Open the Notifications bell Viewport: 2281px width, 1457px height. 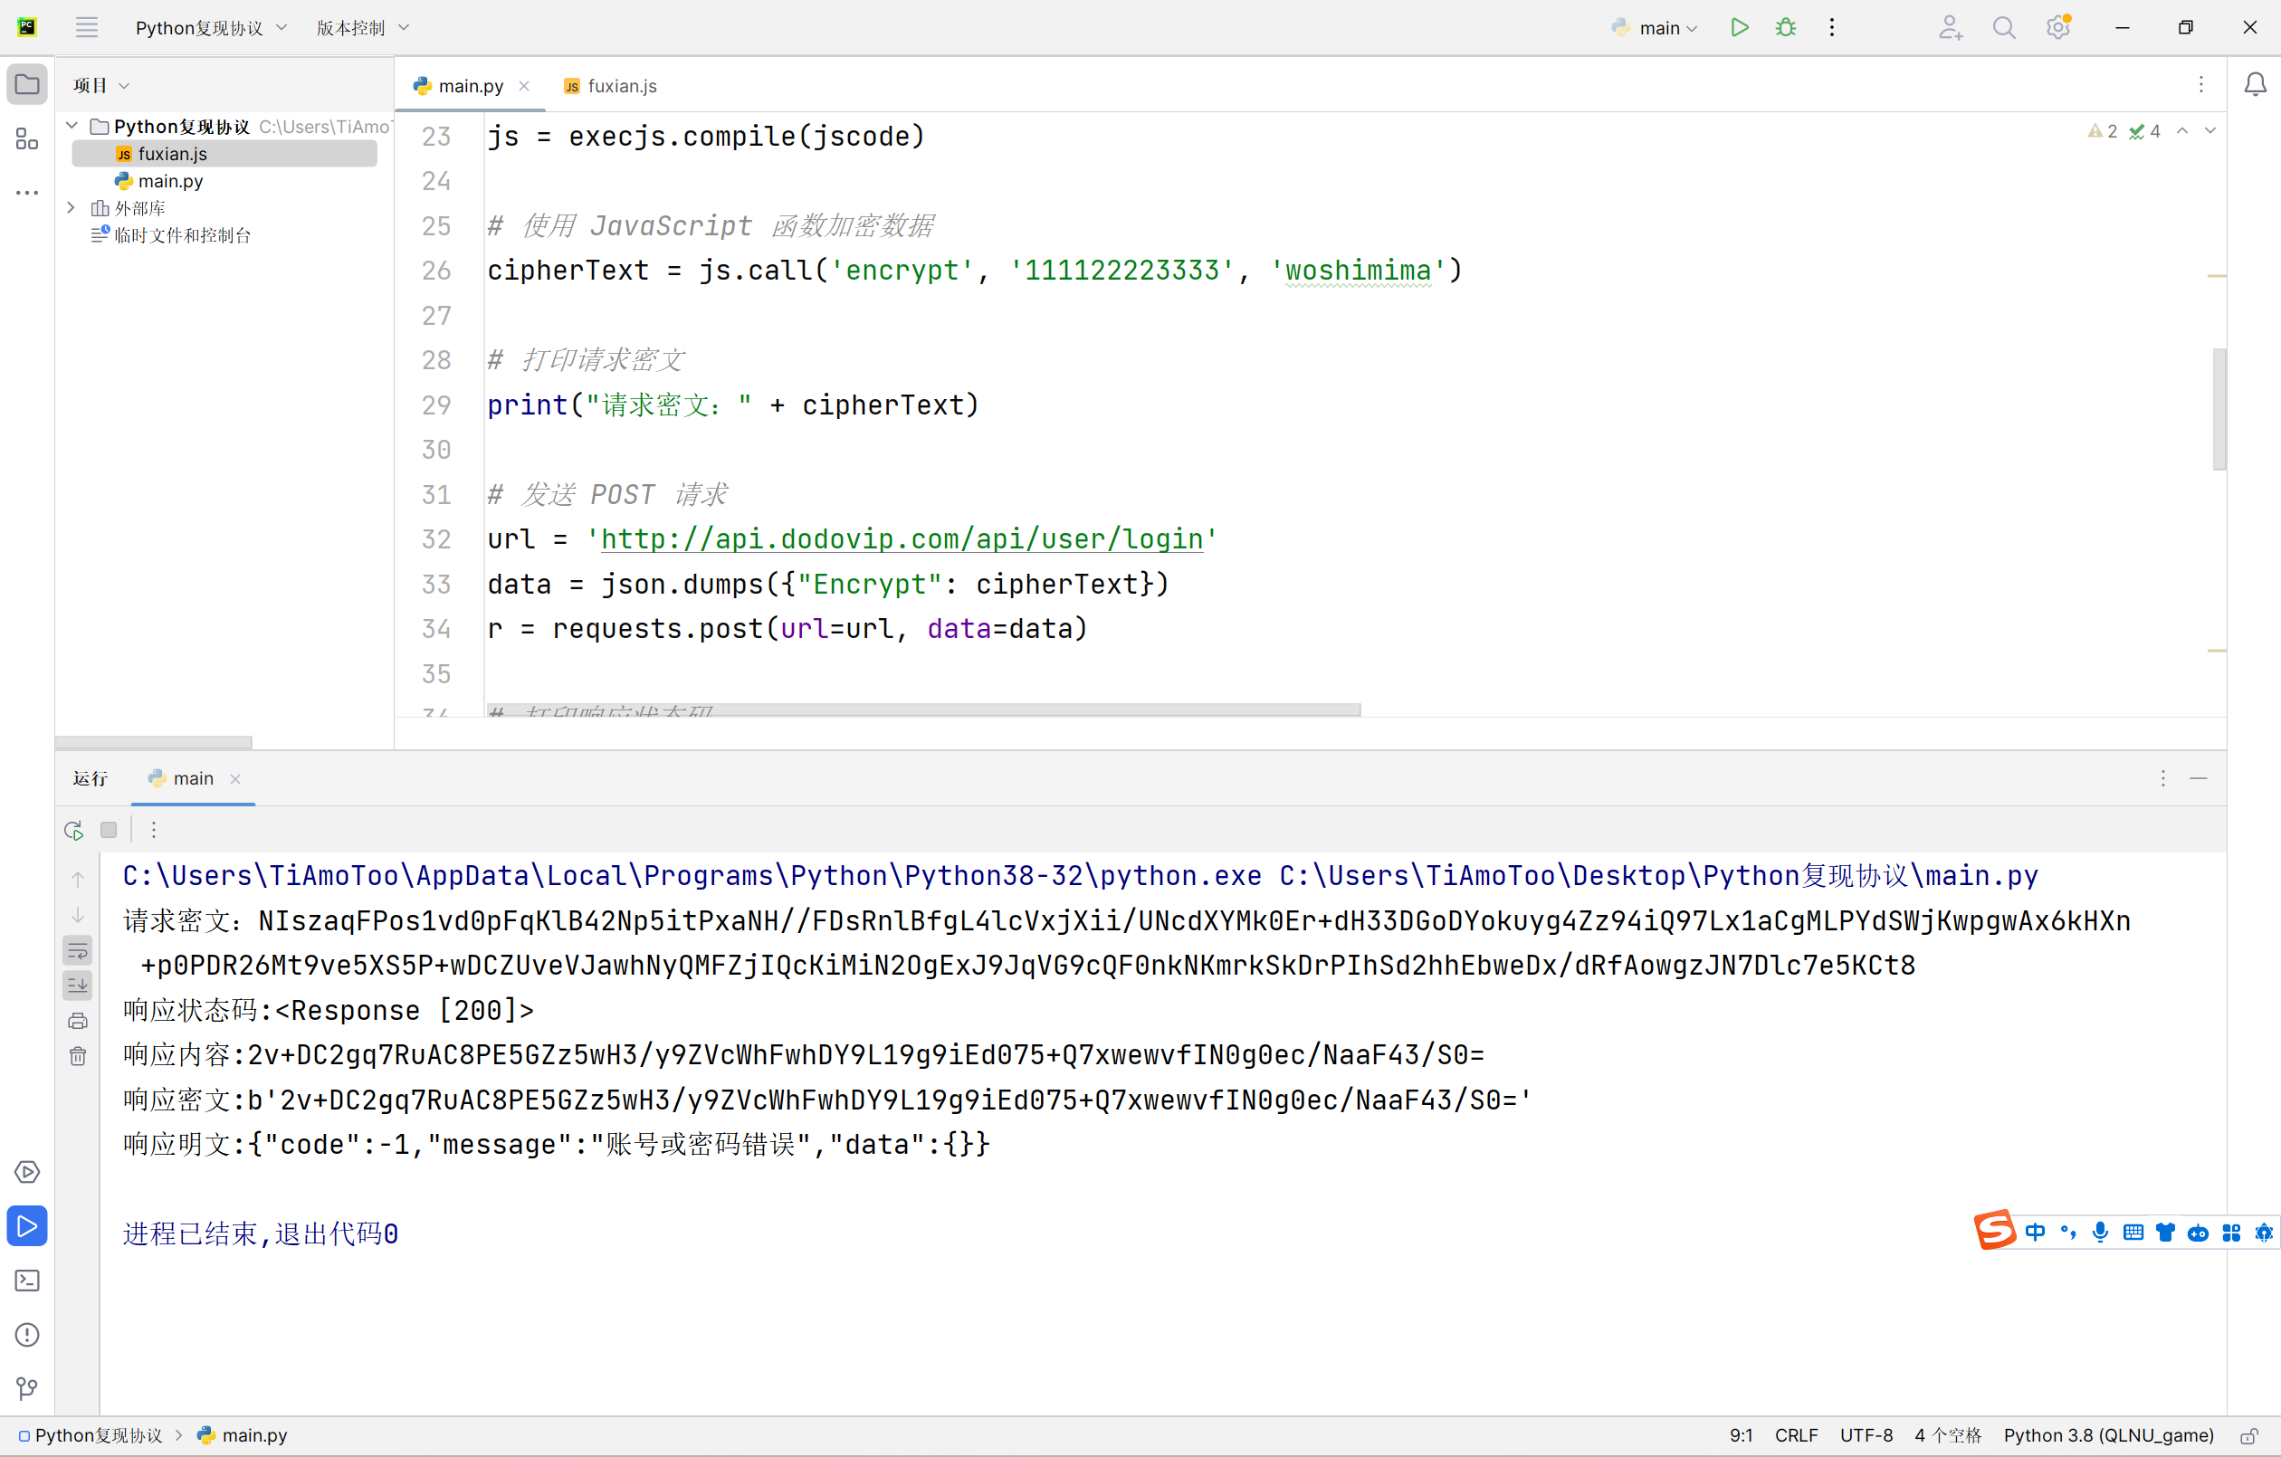[2256, 85]
